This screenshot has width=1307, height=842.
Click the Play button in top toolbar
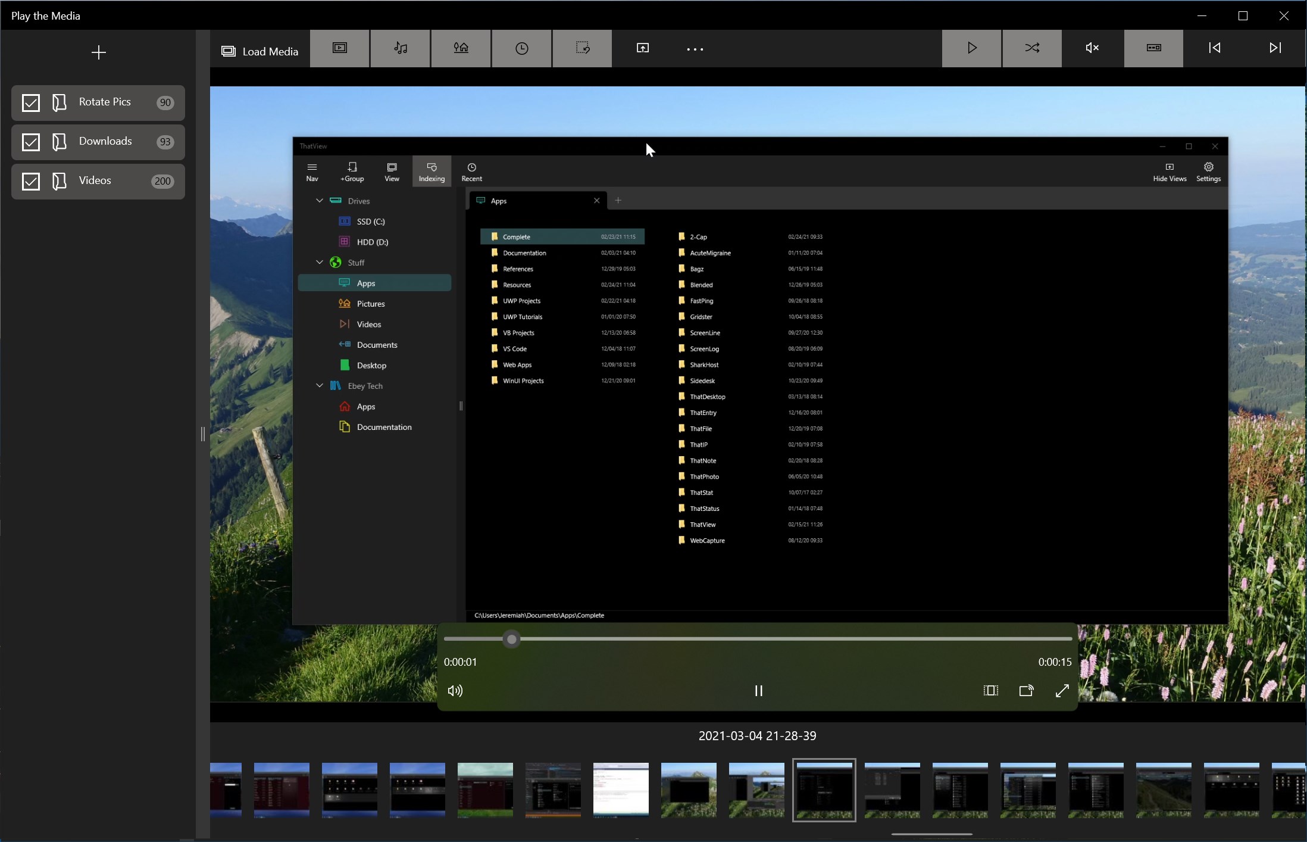972,48
